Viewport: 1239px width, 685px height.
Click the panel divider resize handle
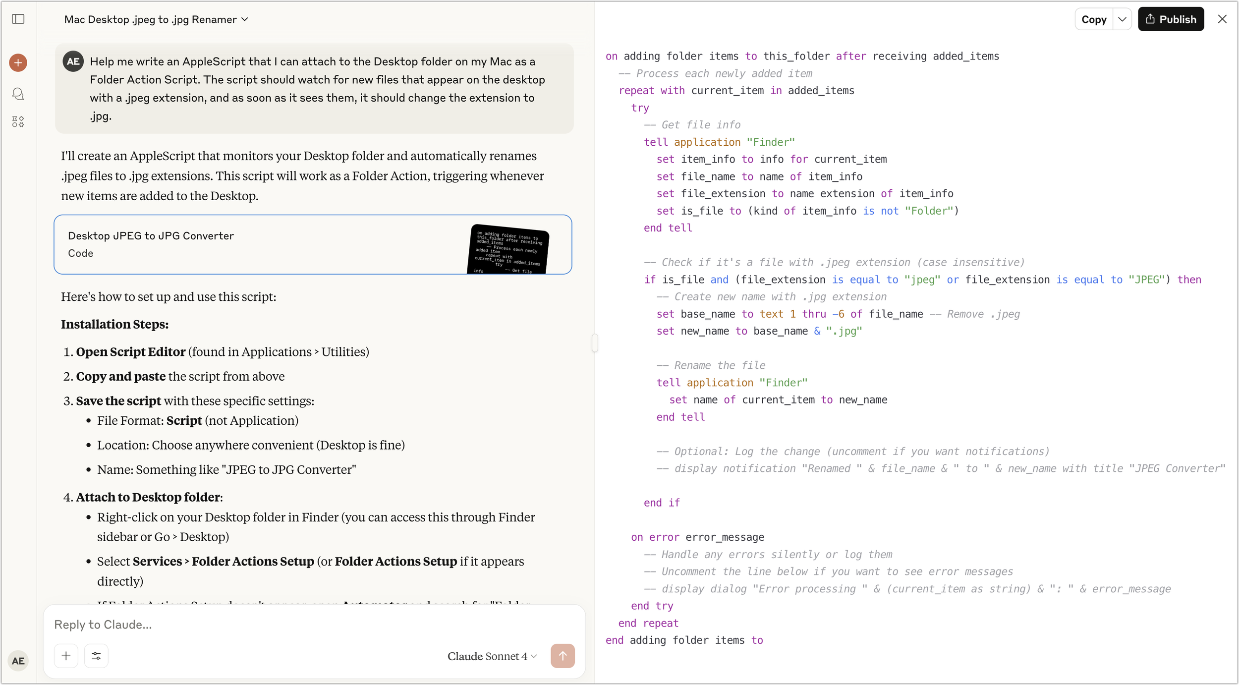click(595, 342)
